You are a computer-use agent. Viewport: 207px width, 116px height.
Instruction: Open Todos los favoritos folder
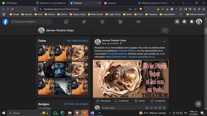[x=196, y=14]
